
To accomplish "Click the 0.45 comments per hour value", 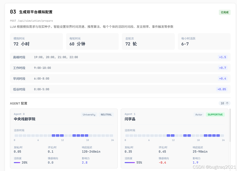I will [x=162, y=152].
